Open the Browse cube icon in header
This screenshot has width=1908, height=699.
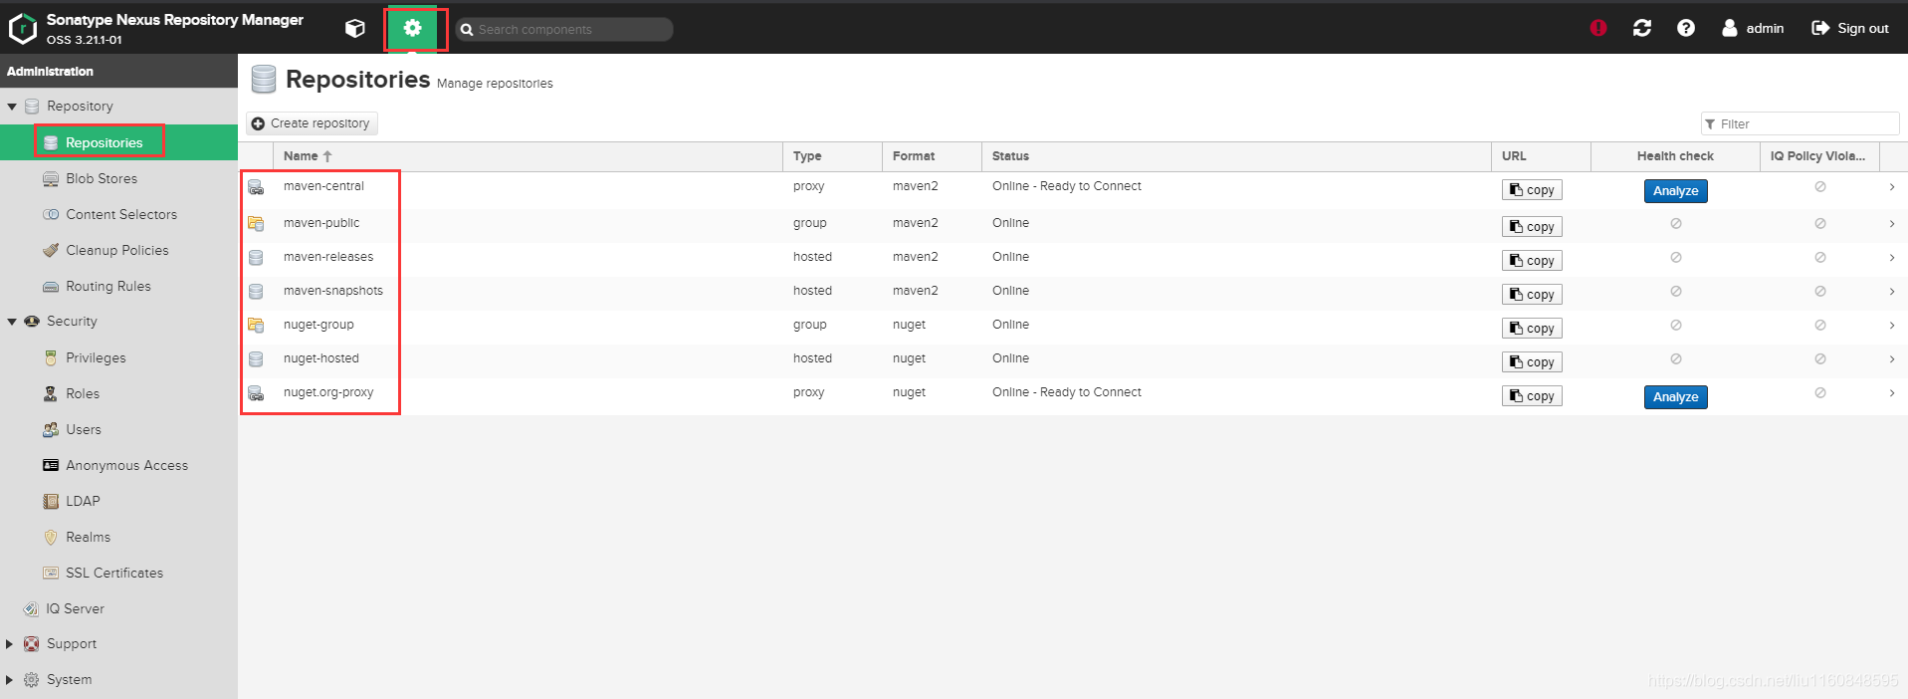click(354, 28)
